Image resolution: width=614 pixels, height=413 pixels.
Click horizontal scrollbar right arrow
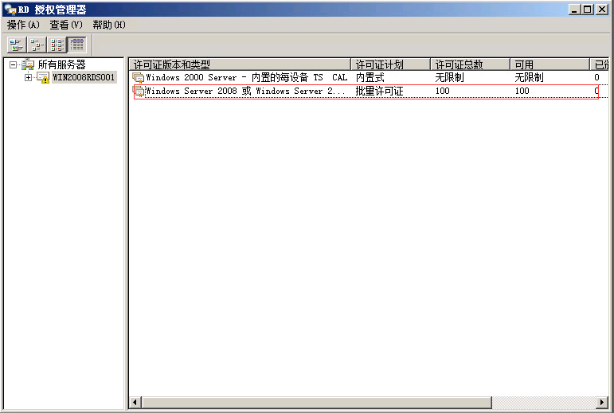pos(602,402)
